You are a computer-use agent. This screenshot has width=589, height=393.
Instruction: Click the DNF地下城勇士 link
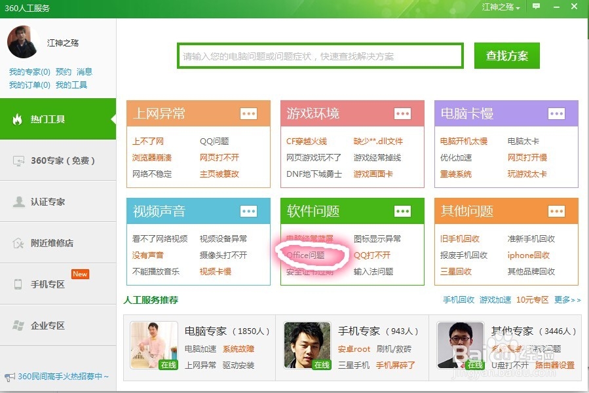pyautogui.click(x=314, y=174)
